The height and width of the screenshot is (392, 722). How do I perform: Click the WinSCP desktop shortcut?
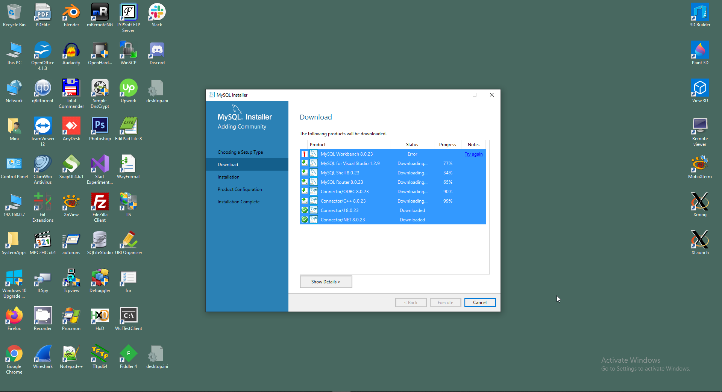[129, 53]
